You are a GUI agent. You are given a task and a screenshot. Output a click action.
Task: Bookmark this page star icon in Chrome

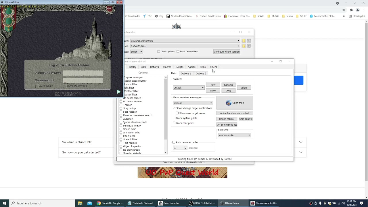[x=344, y=10]
